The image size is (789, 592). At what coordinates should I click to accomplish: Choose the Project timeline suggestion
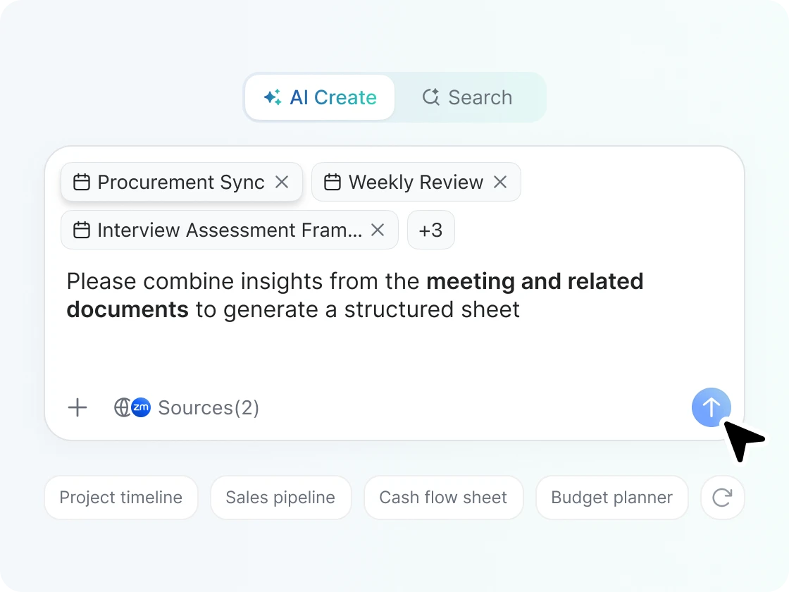120,498
